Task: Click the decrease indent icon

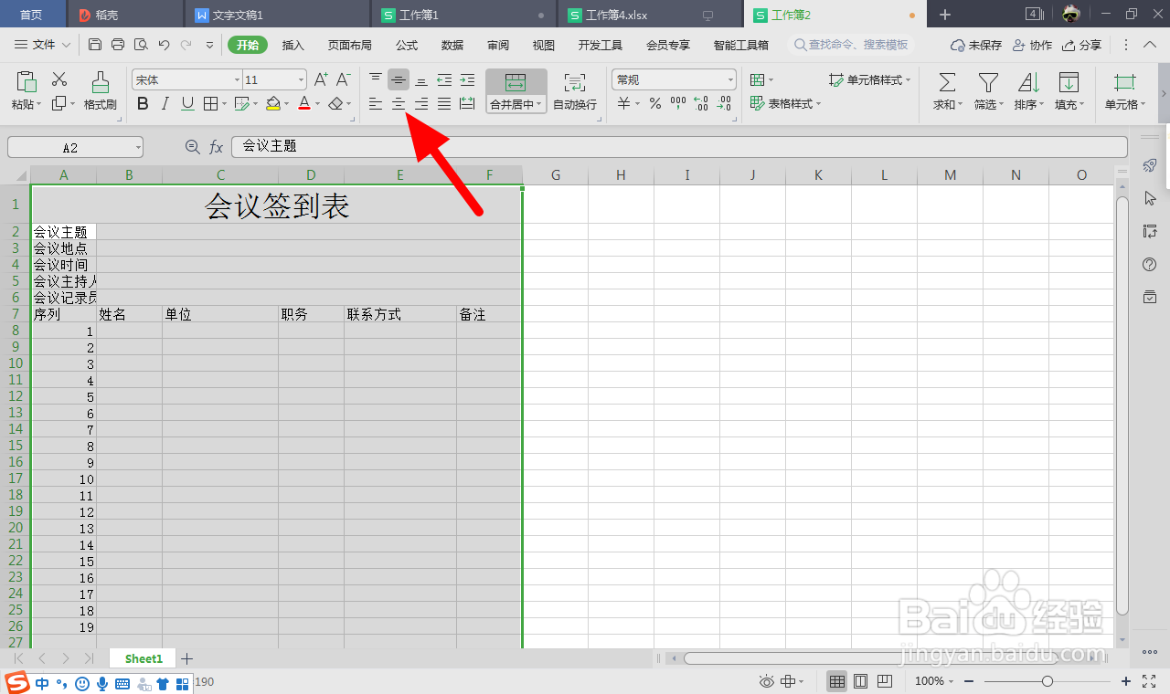Action: [x=444, y=80]
